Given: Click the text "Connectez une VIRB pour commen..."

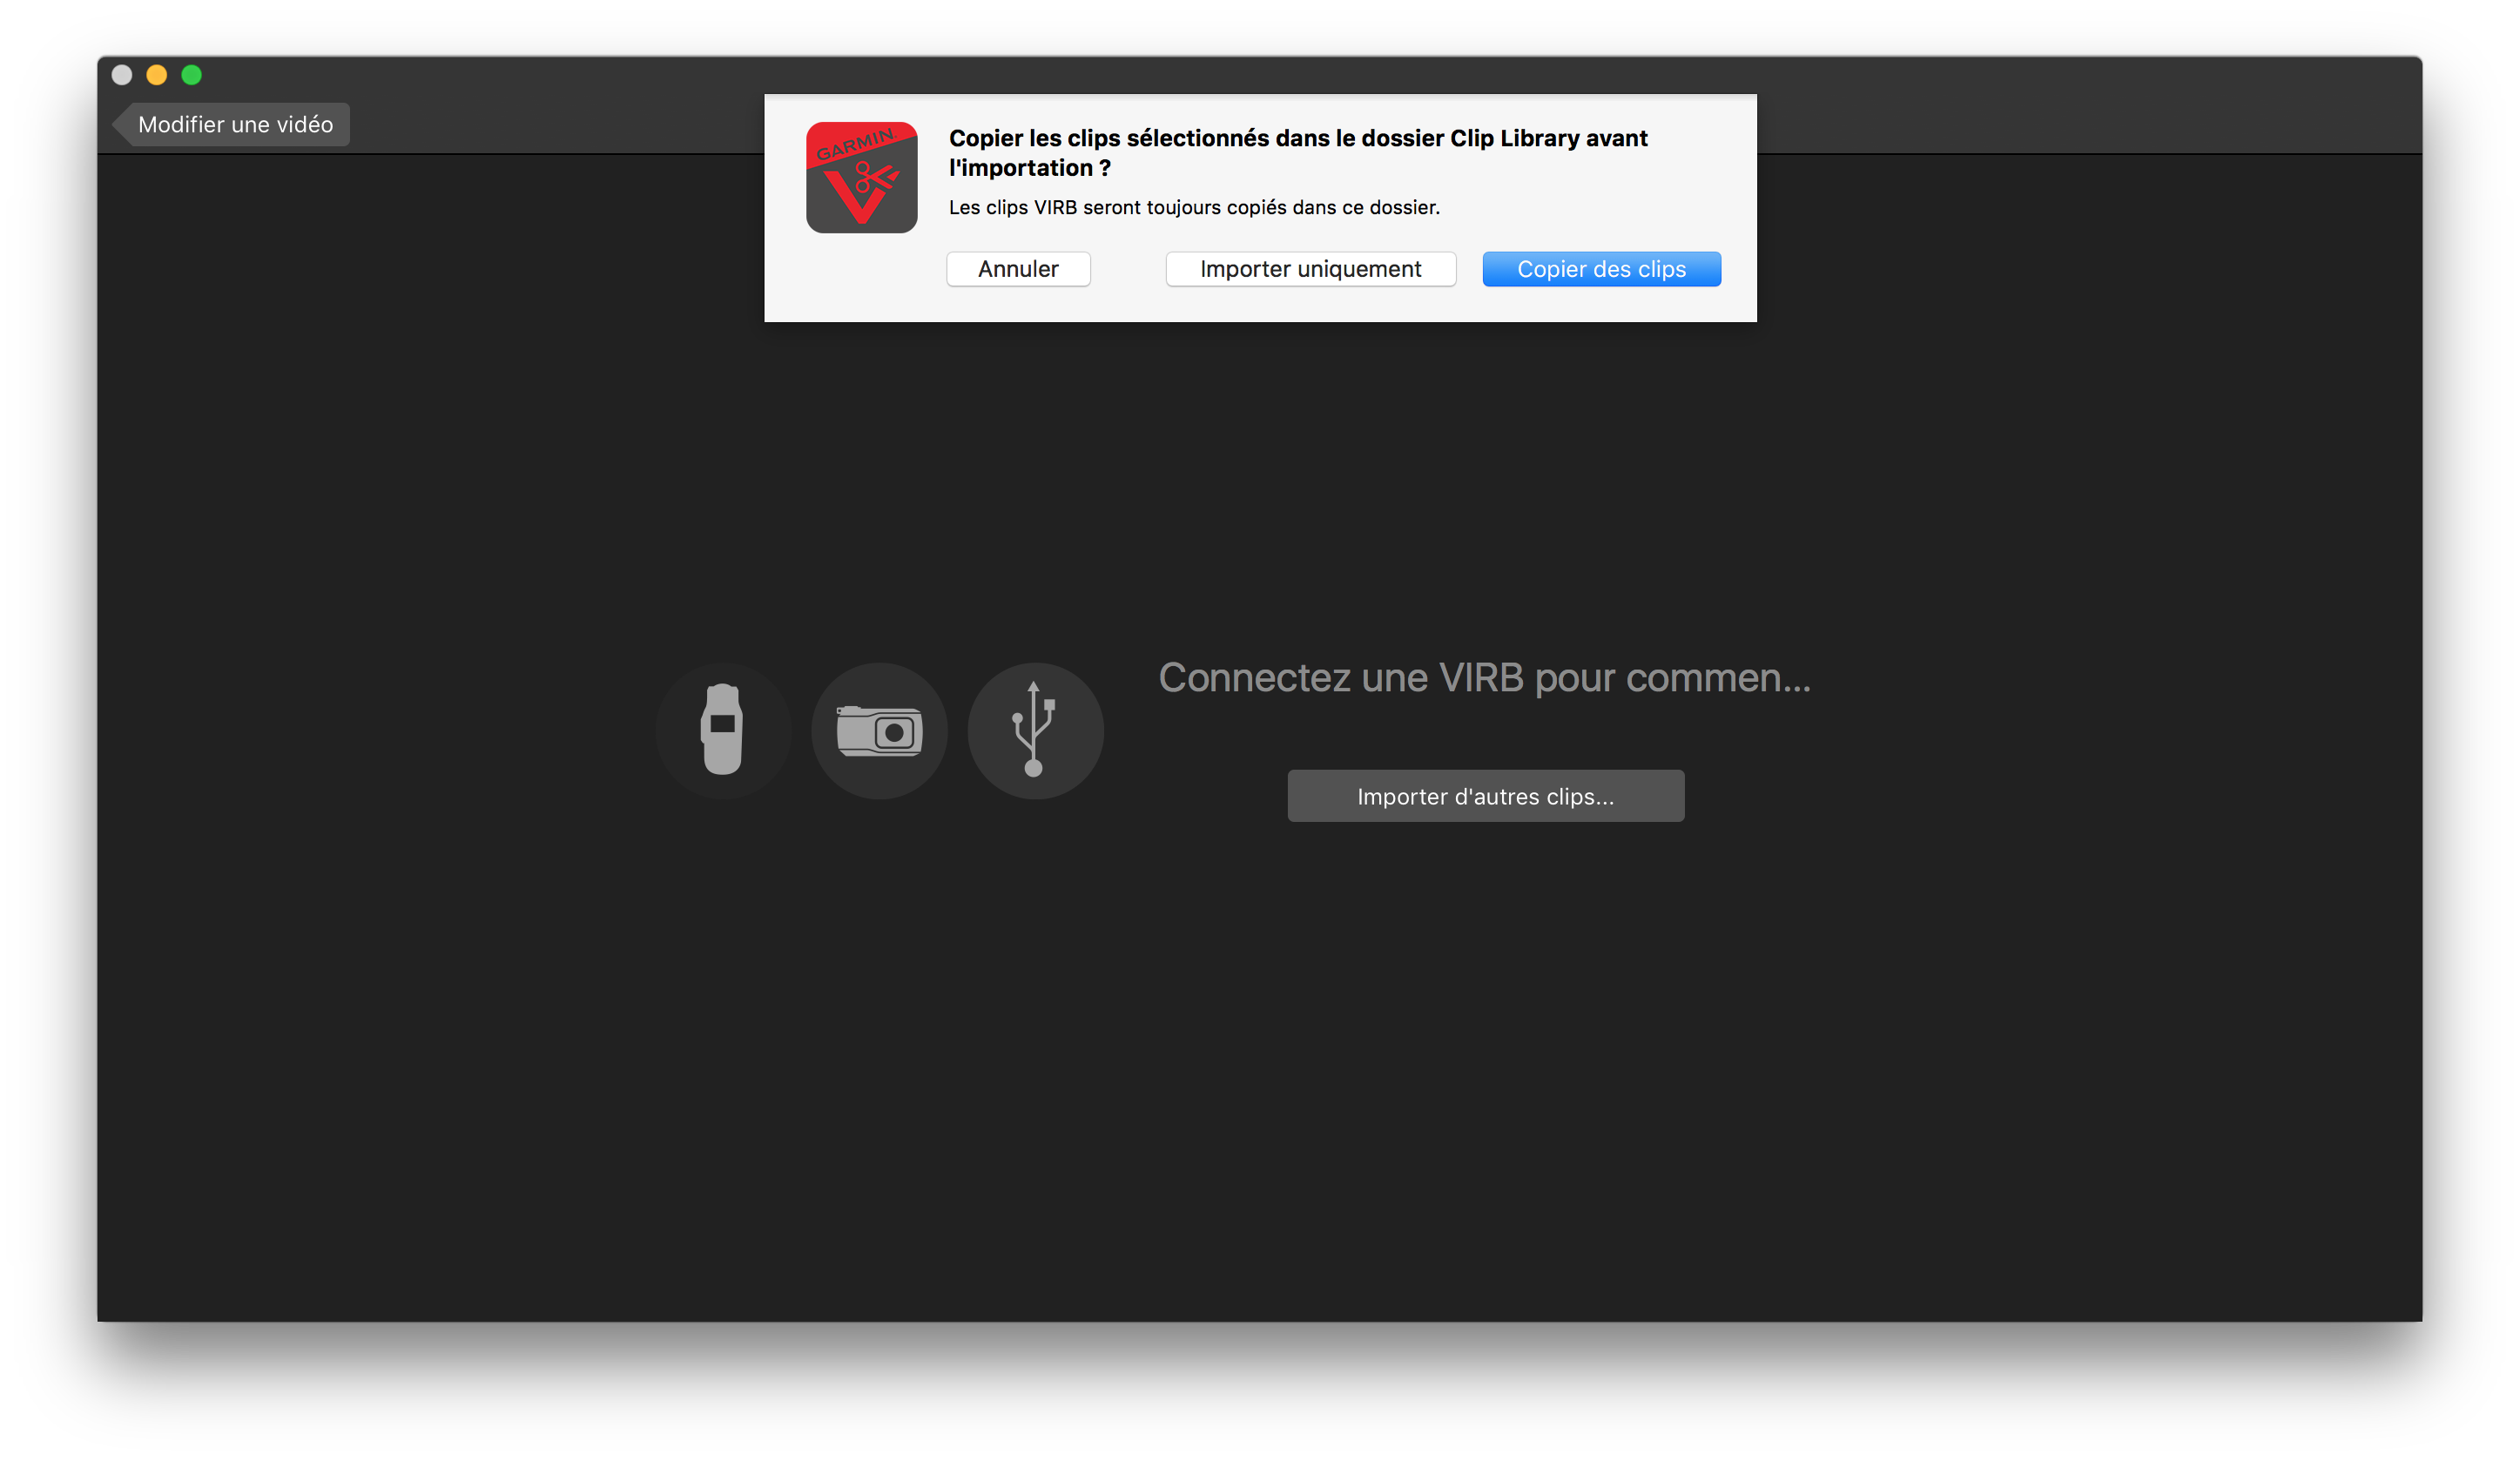Looking at the screenshot, I should click(x=1484, y=678).
